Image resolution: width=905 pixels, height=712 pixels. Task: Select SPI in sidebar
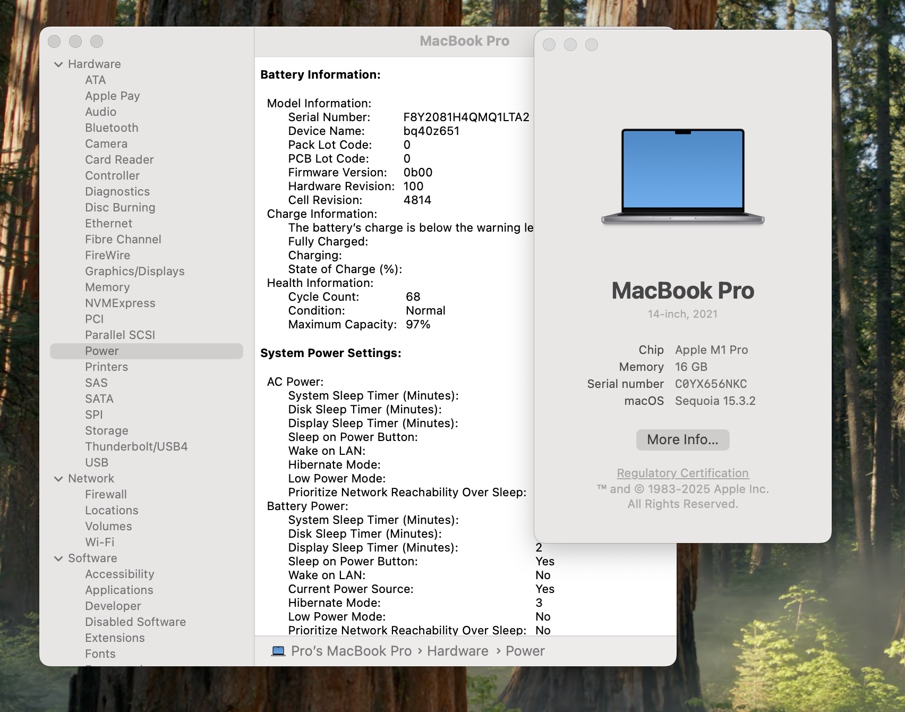click(x=94, y=415)
